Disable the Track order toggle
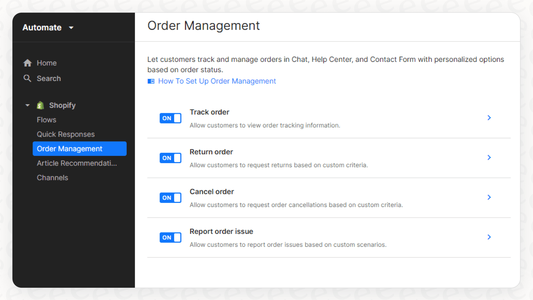Viewport: 533px width, 300px height. 170,118
